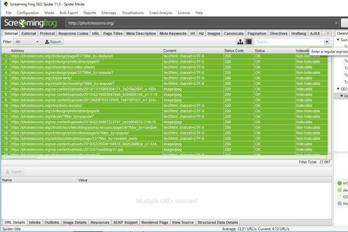Open the SERP Snippet bottom tab
Screen dimensions: 348x232
tap(125, 222)
